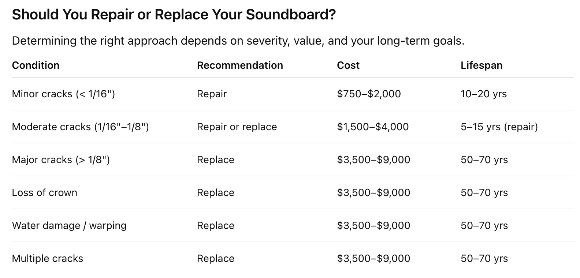Click the "Repair or replace" recommendation cell

click(x=237, y=127)
